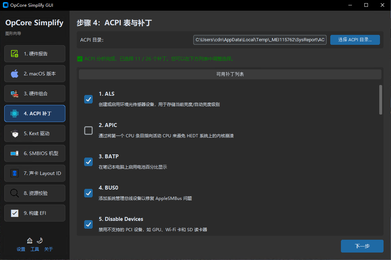This screenshot has height=260, width=391.
Task: Click the house home icon in sidebar footer
Action: pyautogui.click(x=30, y=240)
